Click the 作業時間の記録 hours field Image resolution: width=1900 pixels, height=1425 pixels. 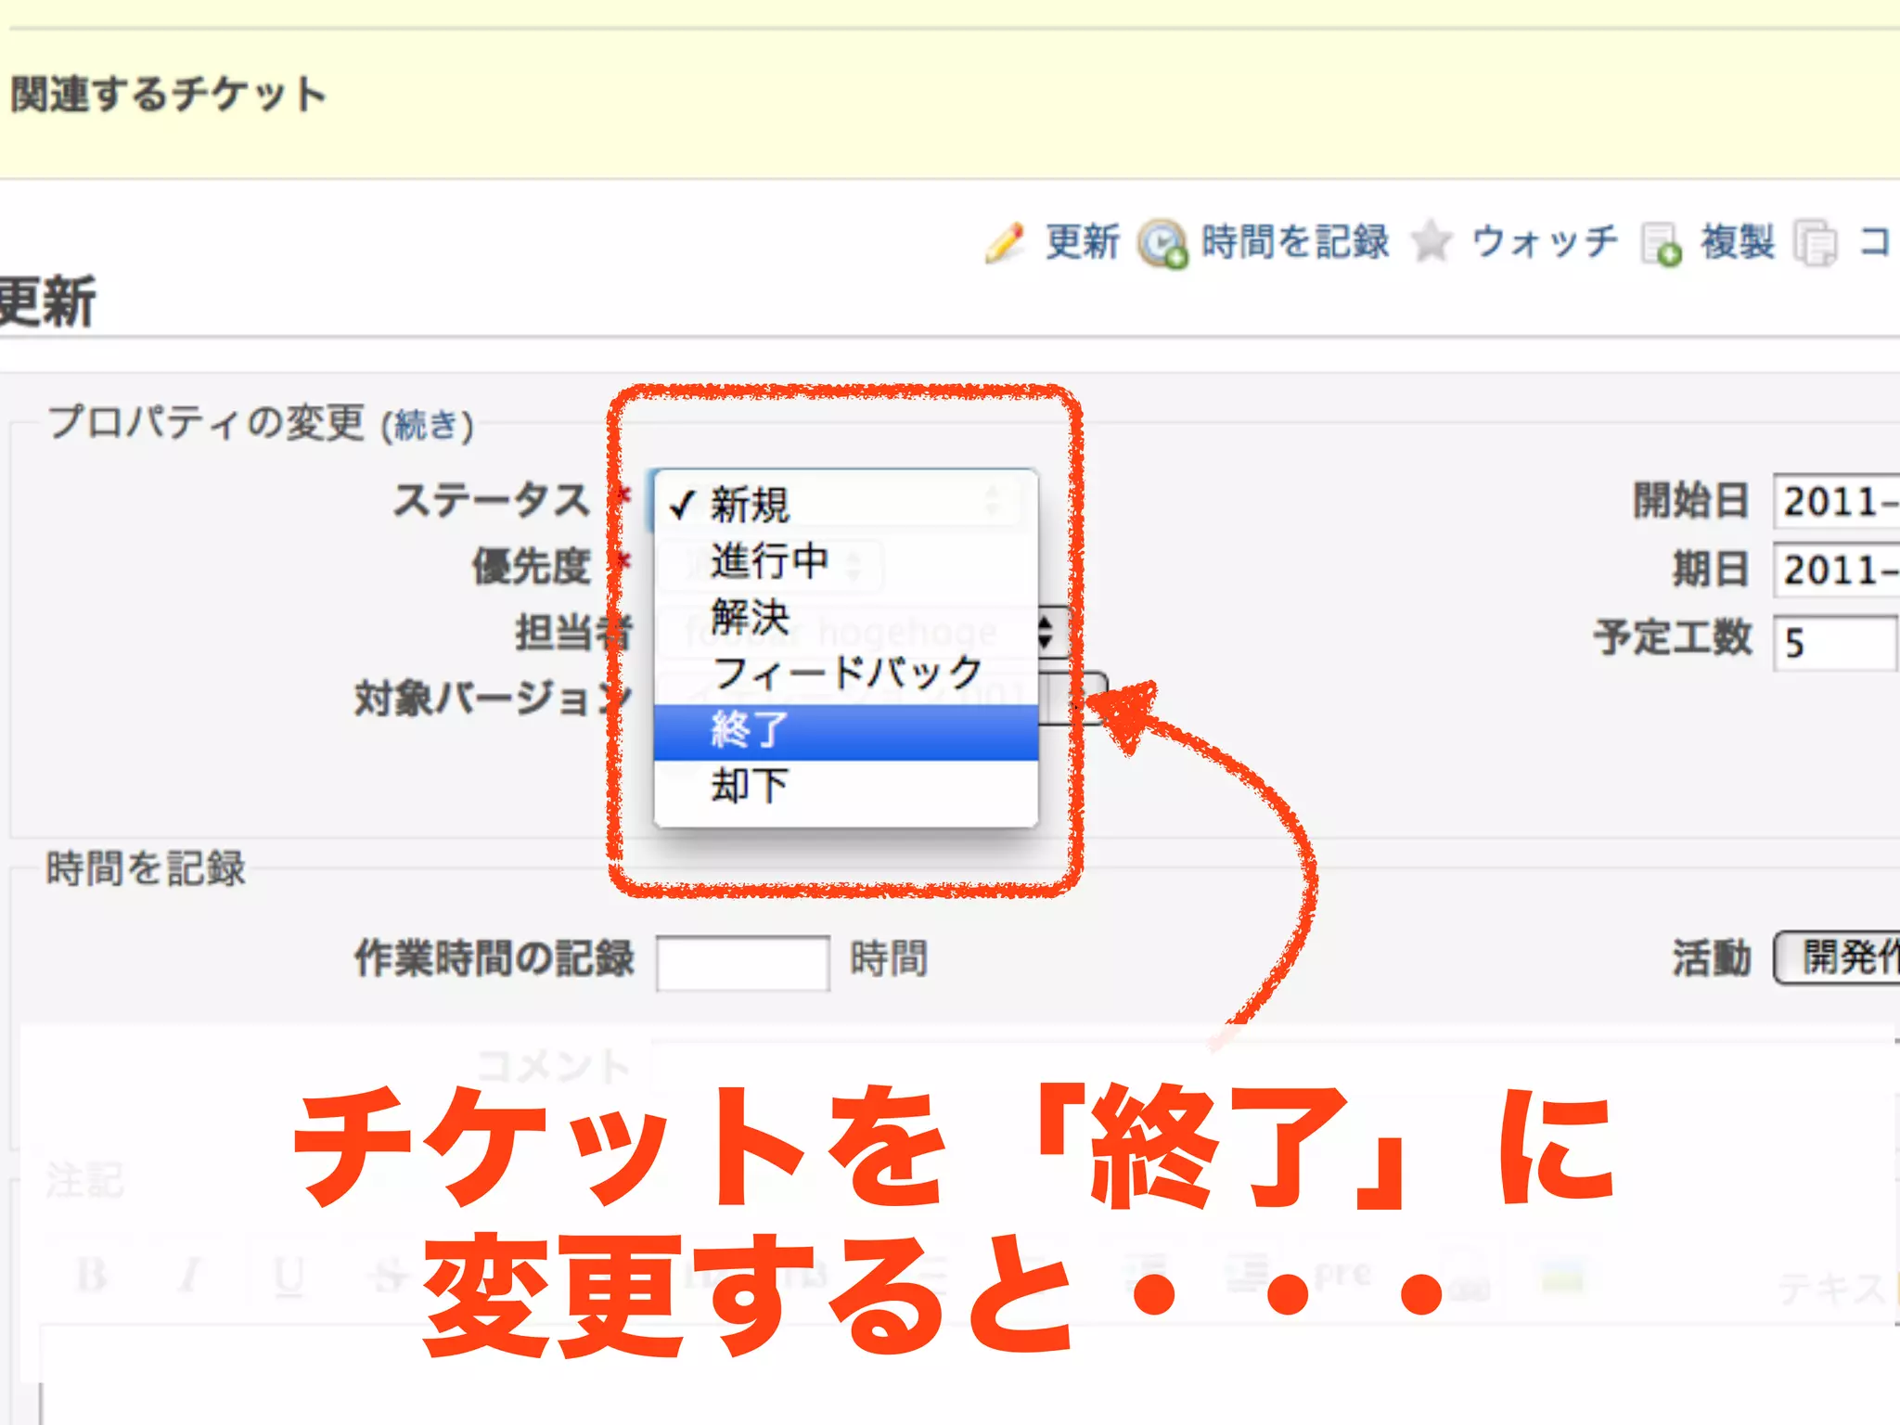pyautogui.click(x=742, y=963)
